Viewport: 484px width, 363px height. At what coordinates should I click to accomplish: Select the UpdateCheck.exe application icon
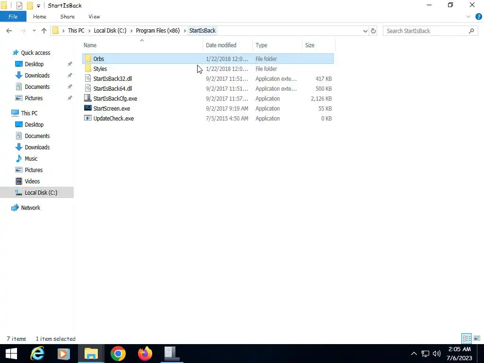[x=88, y=118]
